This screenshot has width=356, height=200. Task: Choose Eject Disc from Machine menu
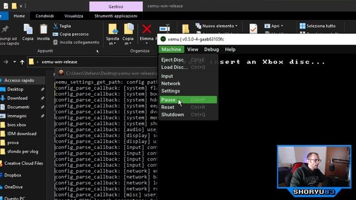coord(188,60)
